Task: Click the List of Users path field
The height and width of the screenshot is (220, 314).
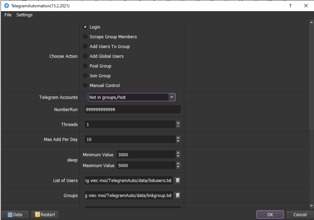Action: click(x=129, y=180)
